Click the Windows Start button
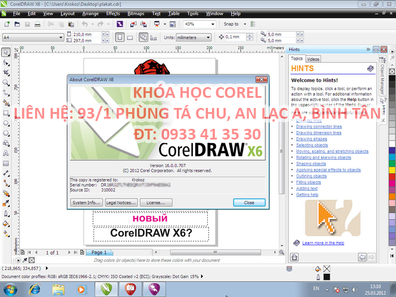This screenshot has height=297, width=396. 10,289
